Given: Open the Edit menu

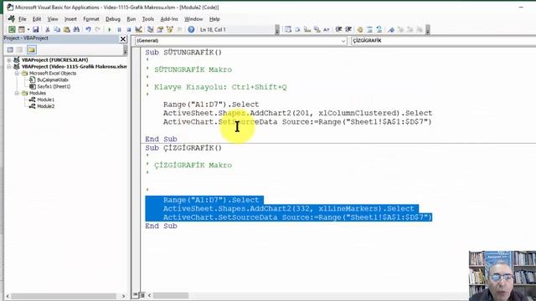Looking at the screenshot, I should [37, 19].
